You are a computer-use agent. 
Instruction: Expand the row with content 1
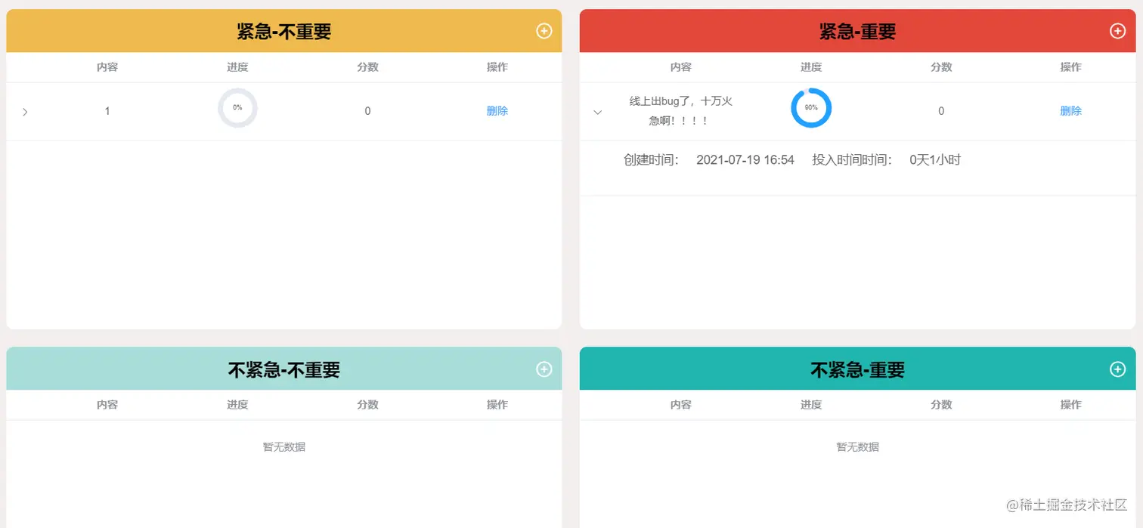(25, 112)
